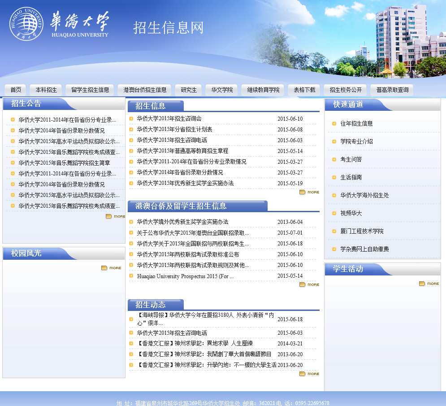Image resolution: width=446 pixels, height=406 pixels.
Task: Click MORE in the 学生活动 panel
Action: click(429, 284)
